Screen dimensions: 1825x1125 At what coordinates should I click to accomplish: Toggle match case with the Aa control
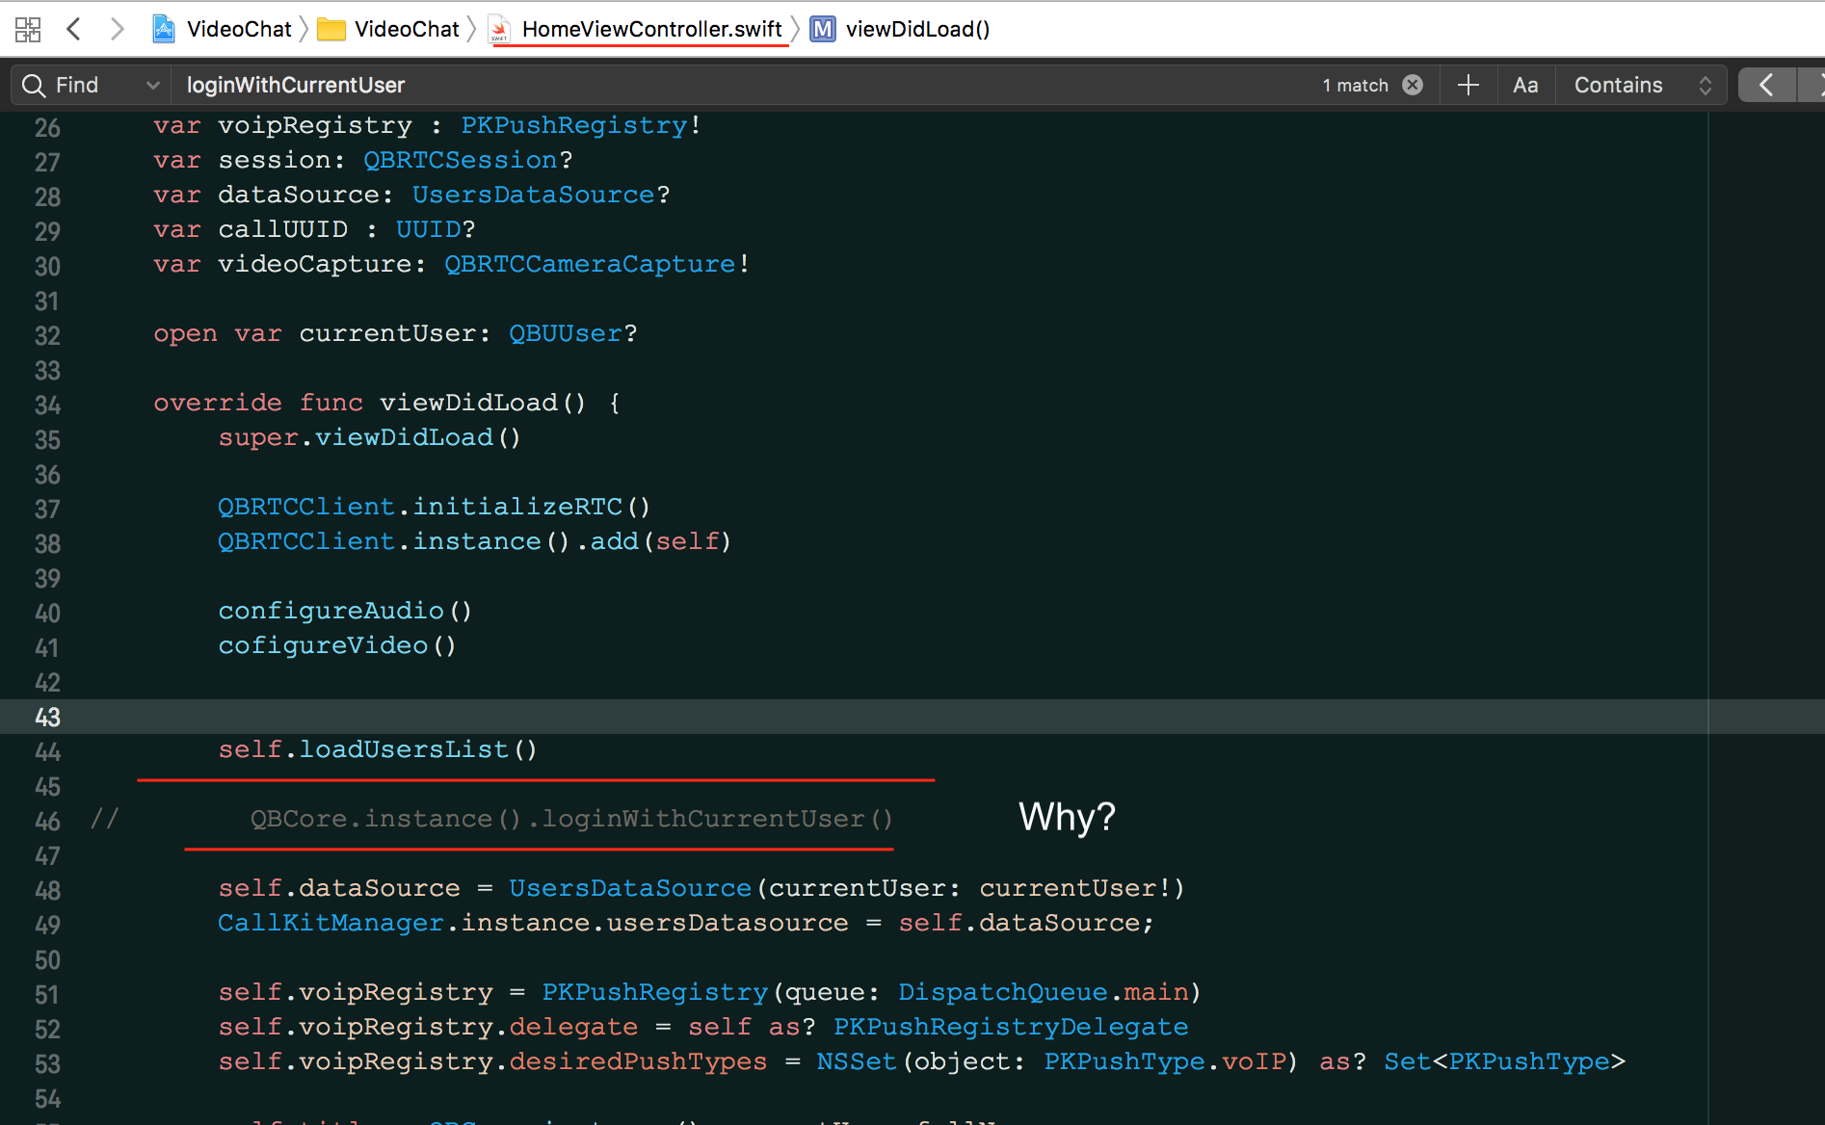[1525, 85]
